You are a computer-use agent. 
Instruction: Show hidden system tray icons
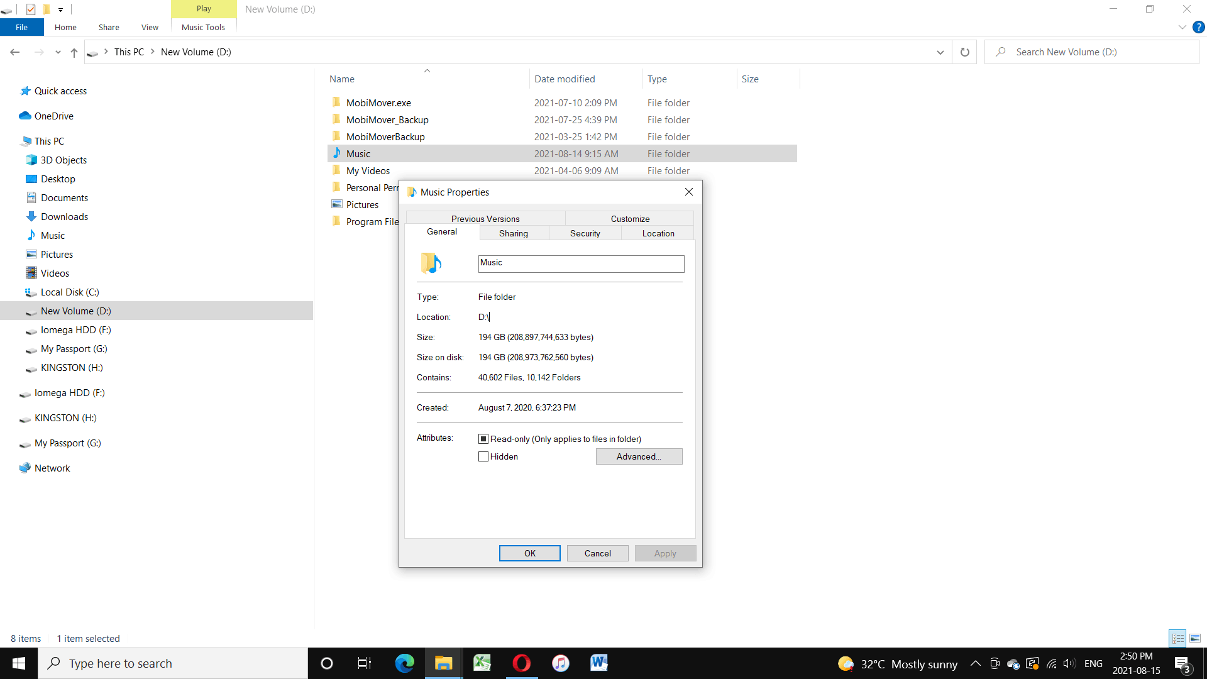click(x=975, y=663)
